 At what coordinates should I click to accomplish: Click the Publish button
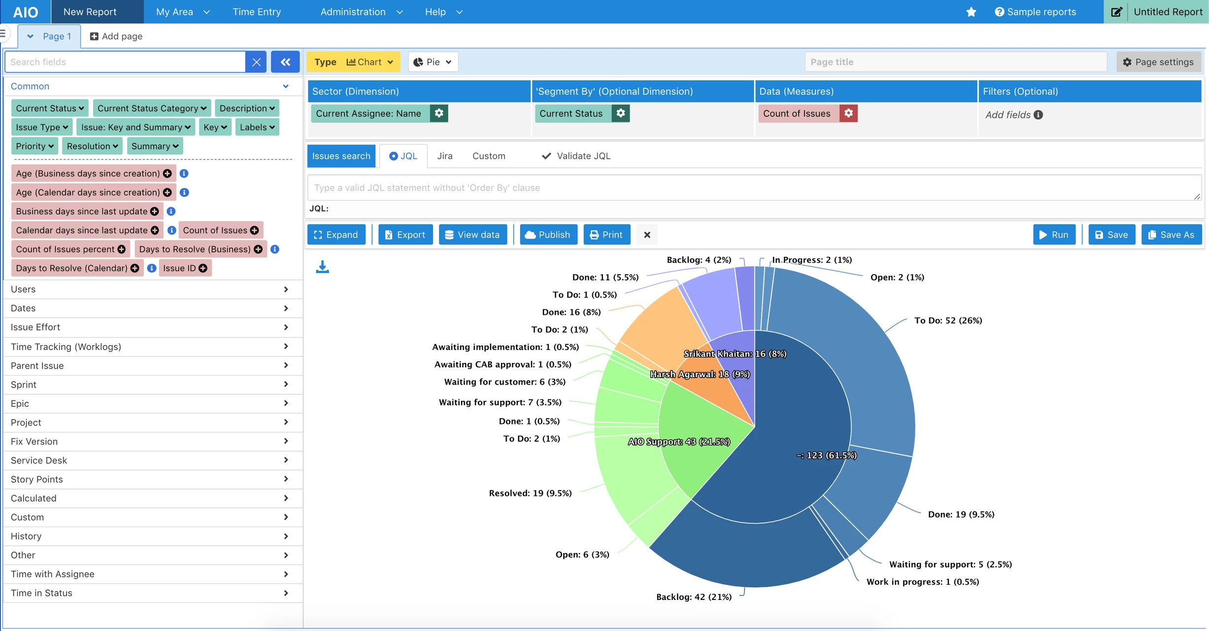548,235
